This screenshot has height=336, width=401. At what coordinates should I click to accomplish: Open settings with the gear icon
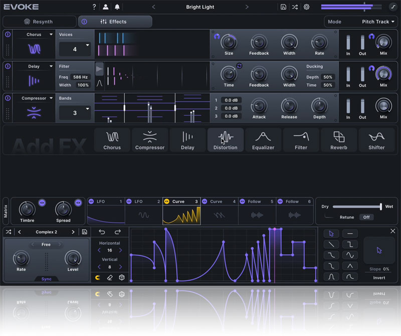[x=306, y=7]
